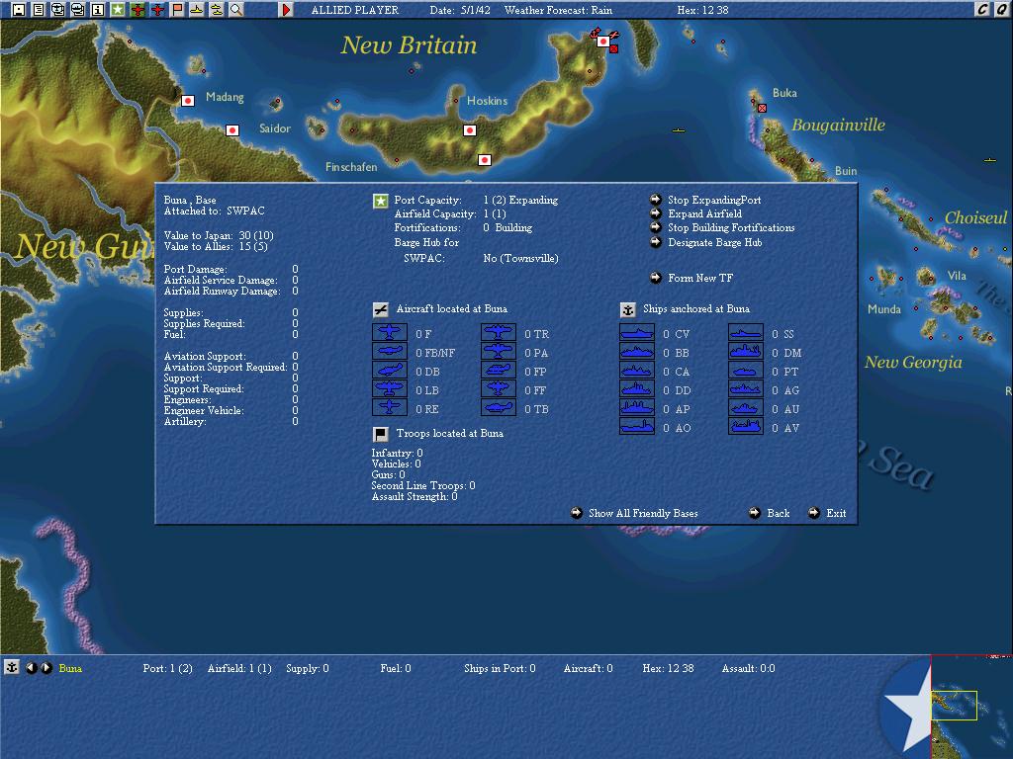Click the 'Q' quit button top right
This screenshot has height=759, width=1013.
tap(1001, 9)
